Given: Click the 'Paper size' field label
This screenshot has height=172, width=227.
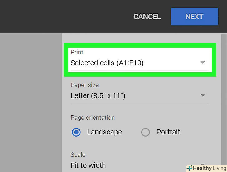Looking at the screenshot, I should click(85, 85).
